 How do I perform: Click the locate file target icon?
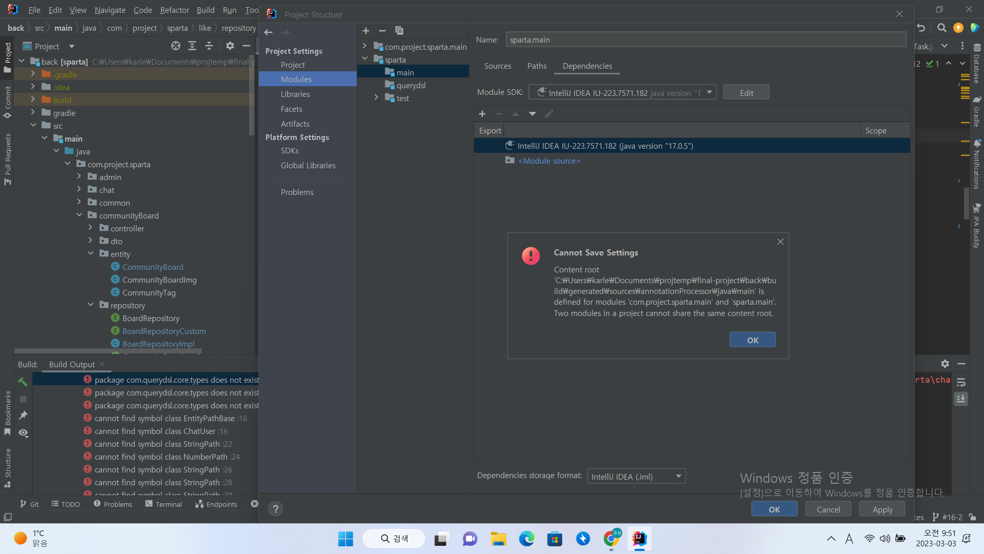(x=176, y=46)
